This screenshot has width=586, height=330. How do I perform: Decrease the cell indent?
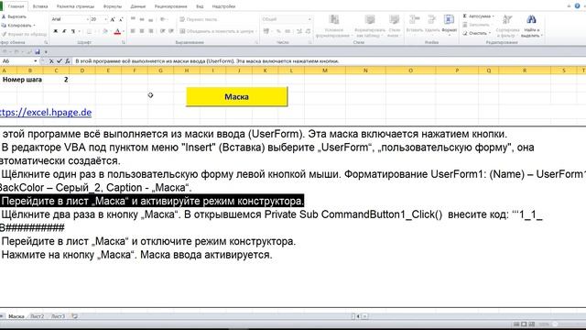pos(163,31)
